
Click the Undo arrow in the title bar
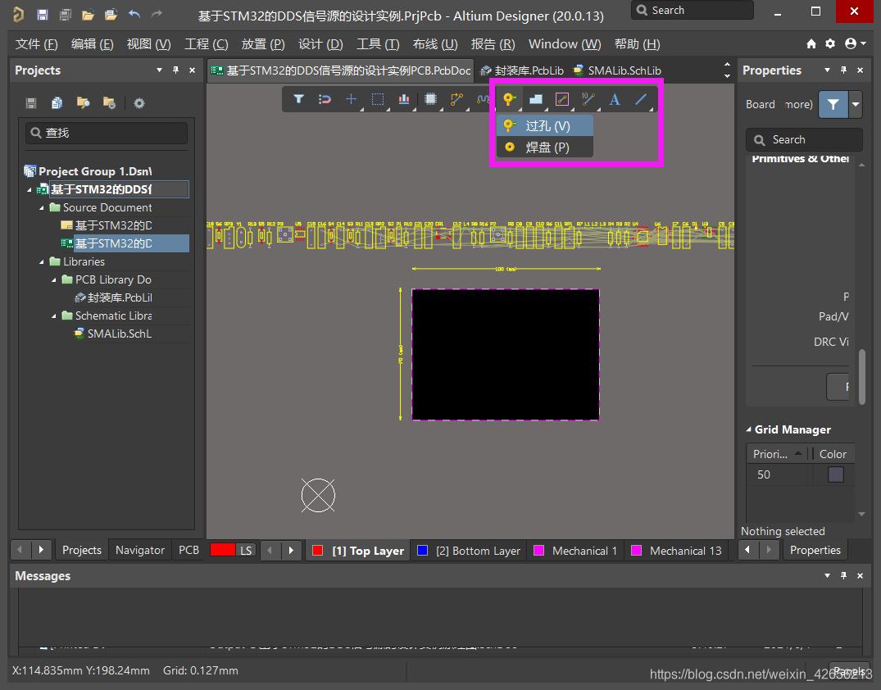pos(134,15)
